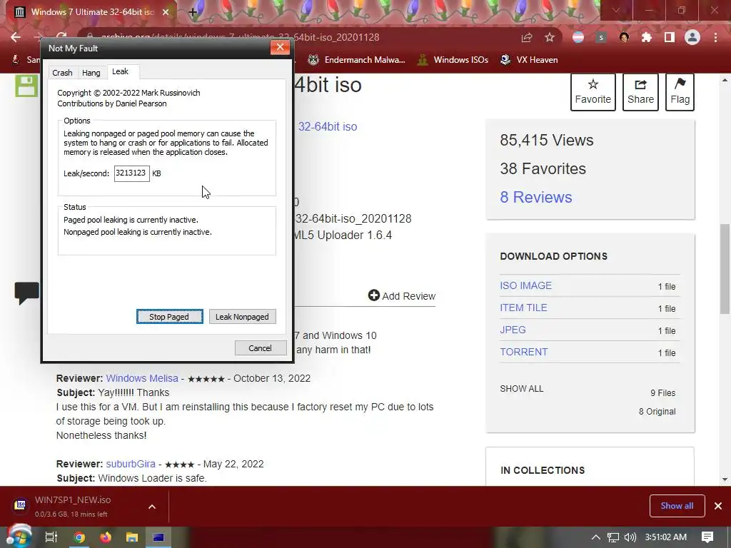Switch to the Hang tab
The height and width of the screenshot is (548, 731).
point(91,73)
